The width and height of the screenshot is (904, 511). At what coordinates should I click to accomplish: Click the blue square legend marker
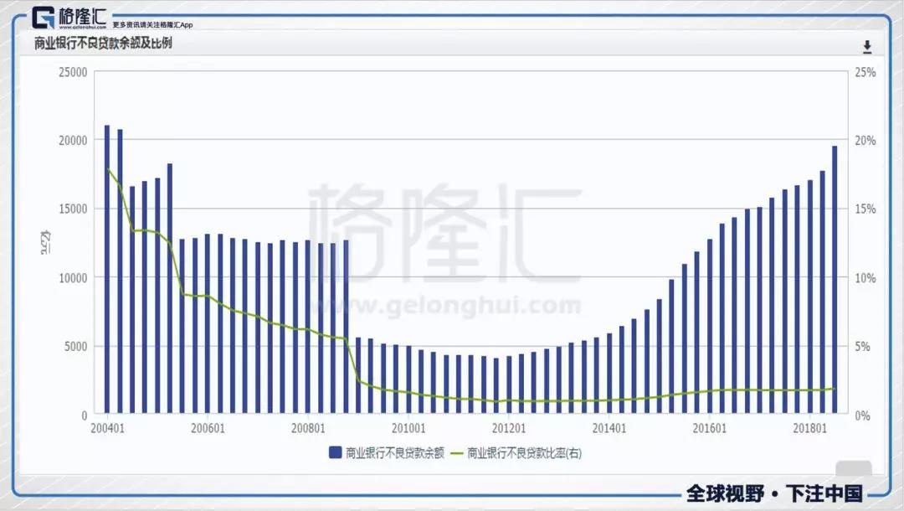click(335, 453)
